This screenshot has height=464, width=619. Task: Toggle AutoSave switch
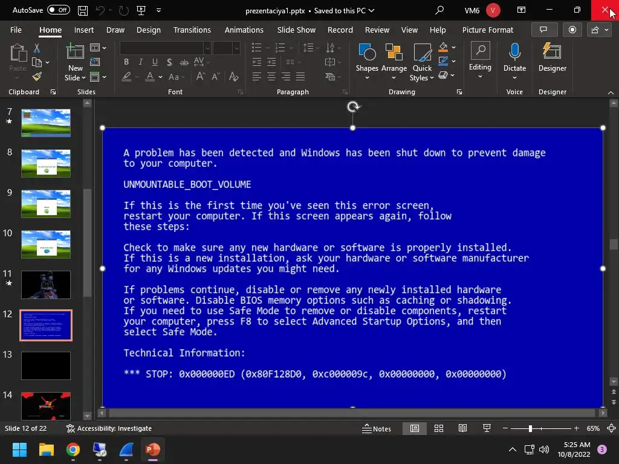(x=59, y=10)
